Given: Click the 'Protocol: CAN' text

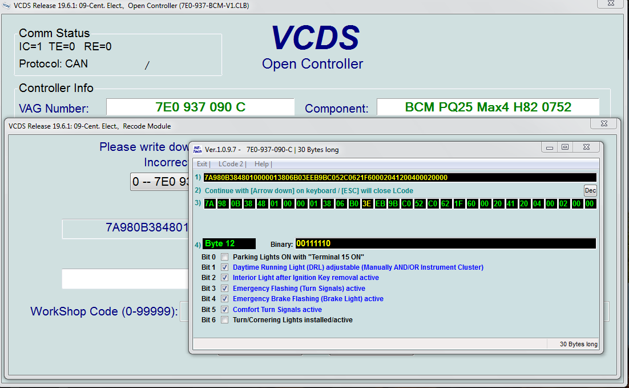Looking at the screenshot, I should tap(53, 64).
